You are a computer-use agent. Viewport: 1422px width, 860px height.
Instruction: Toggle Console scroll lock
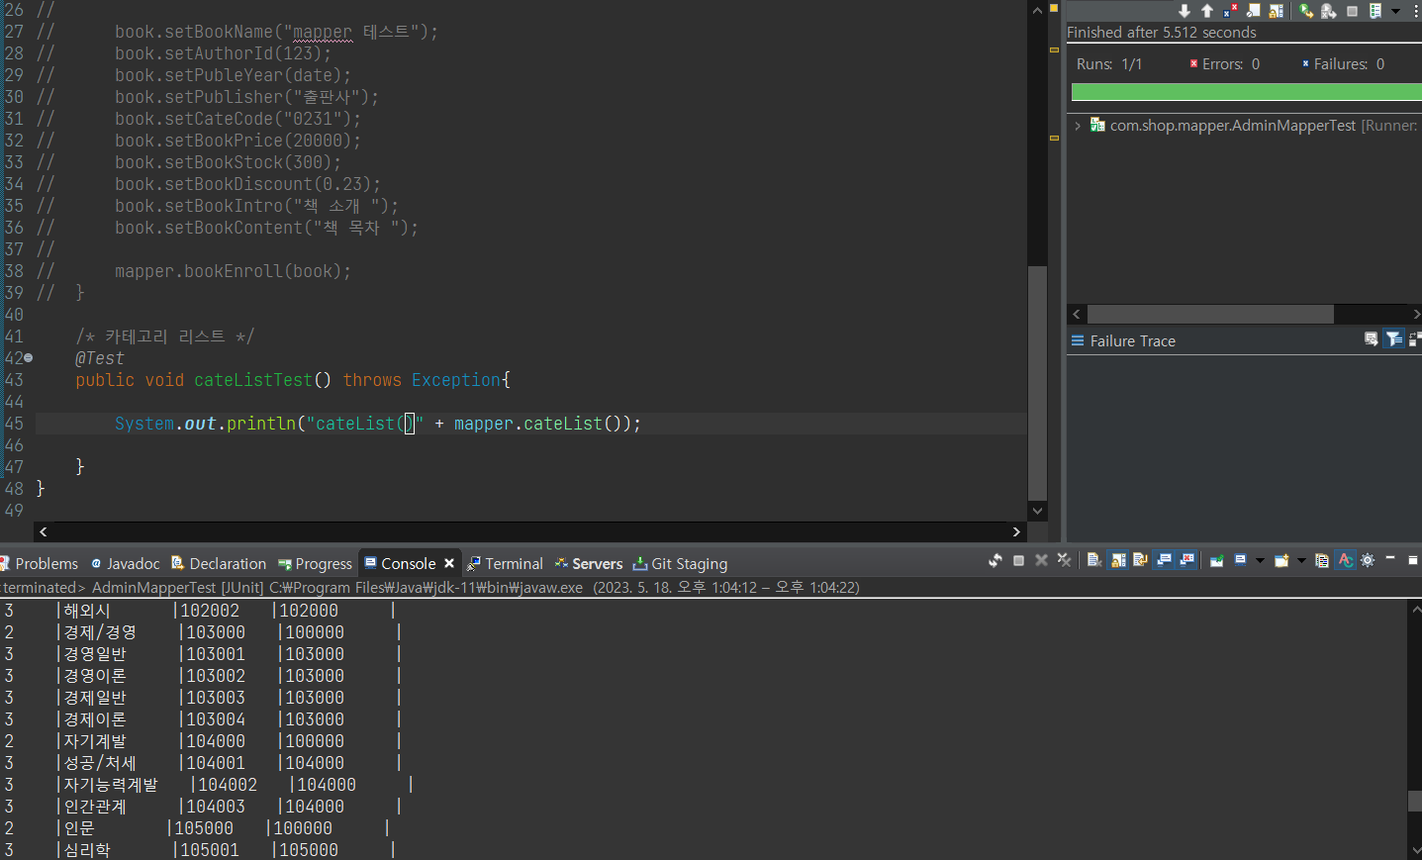click(x=1118, y=560)
